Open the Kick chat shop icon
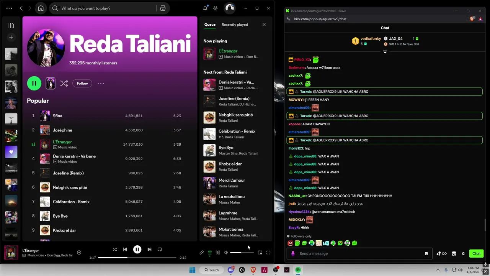This screenshot has height=276, width=490. coord(454,253)
